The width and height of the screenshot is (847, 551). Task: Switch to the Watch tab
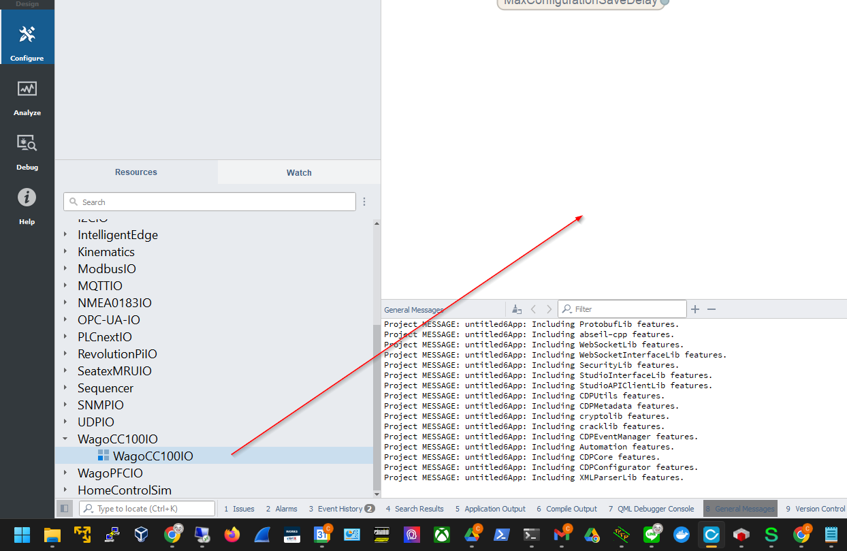click(x=299, y=172)
